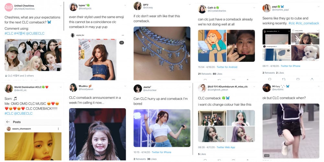324x162 pixels.
Task: Click the back arrow next to Posts
Action: (x=8, y=122)
